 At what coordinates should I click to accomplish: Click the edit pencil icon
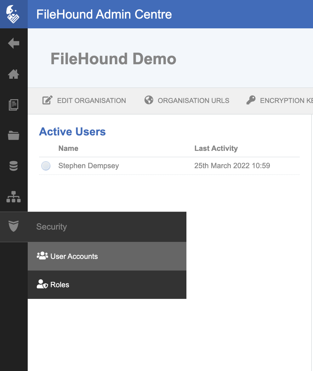(x=47, y=100)
